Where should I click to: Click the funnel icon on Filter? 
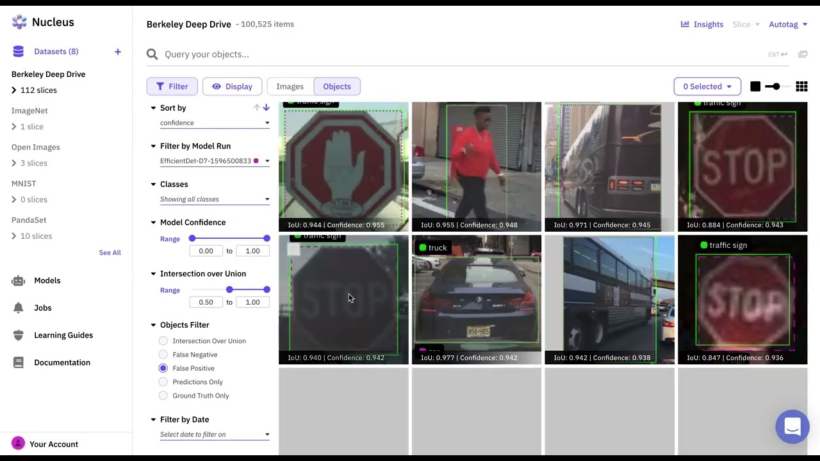[x=159, y=86]
